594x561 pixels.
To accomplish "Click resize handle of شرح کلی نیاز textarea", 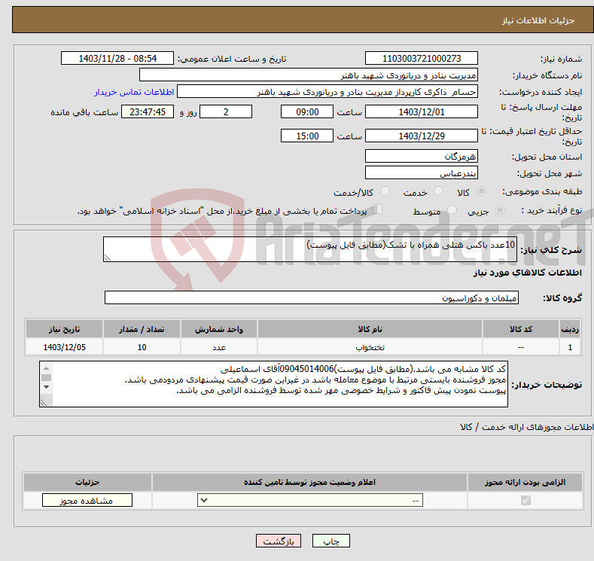I will click(x=108, y=258).
